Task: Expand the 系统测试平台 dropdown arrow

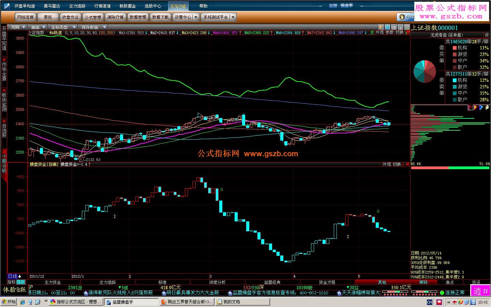Action: (x=233, y=17)
